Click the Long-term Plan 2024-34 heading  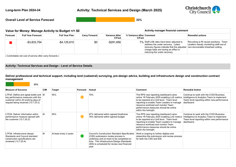point(23,10)
